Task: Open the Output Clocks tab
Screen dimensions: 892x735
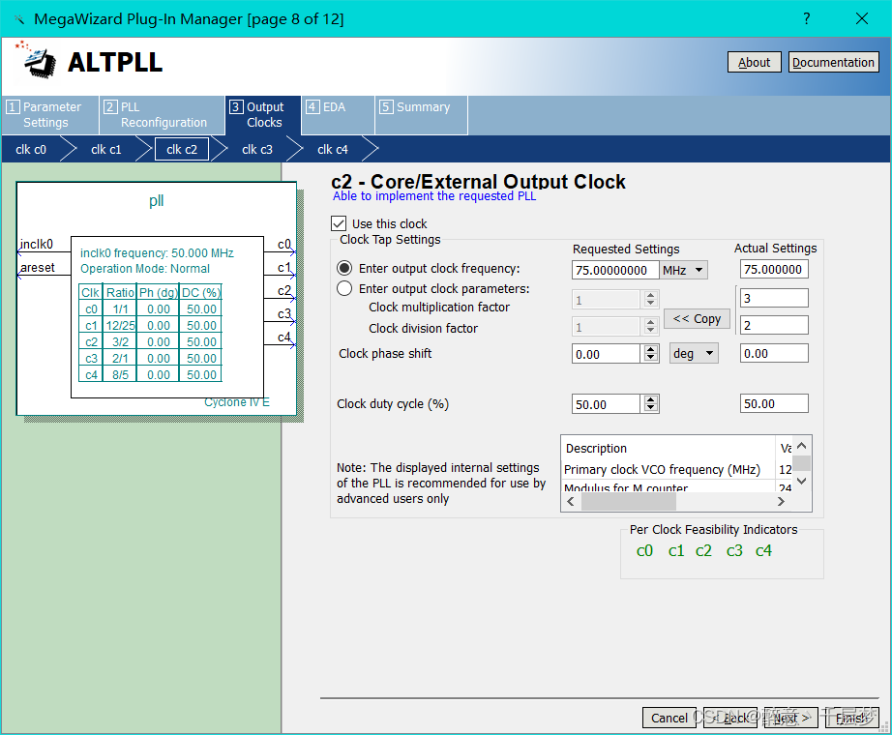Action: 263,114
